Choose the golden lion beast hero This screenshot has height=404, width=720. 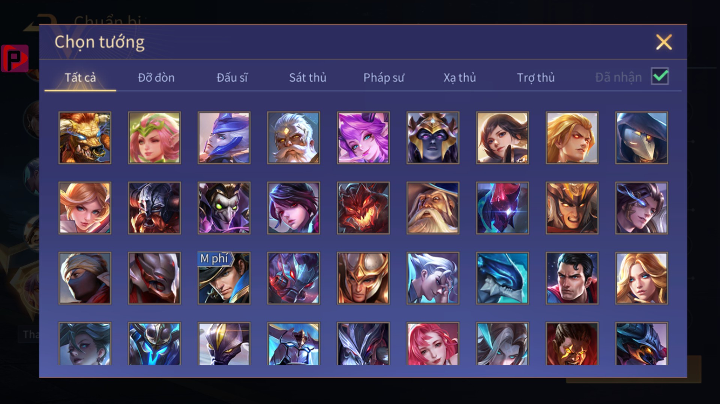point(85,138)
